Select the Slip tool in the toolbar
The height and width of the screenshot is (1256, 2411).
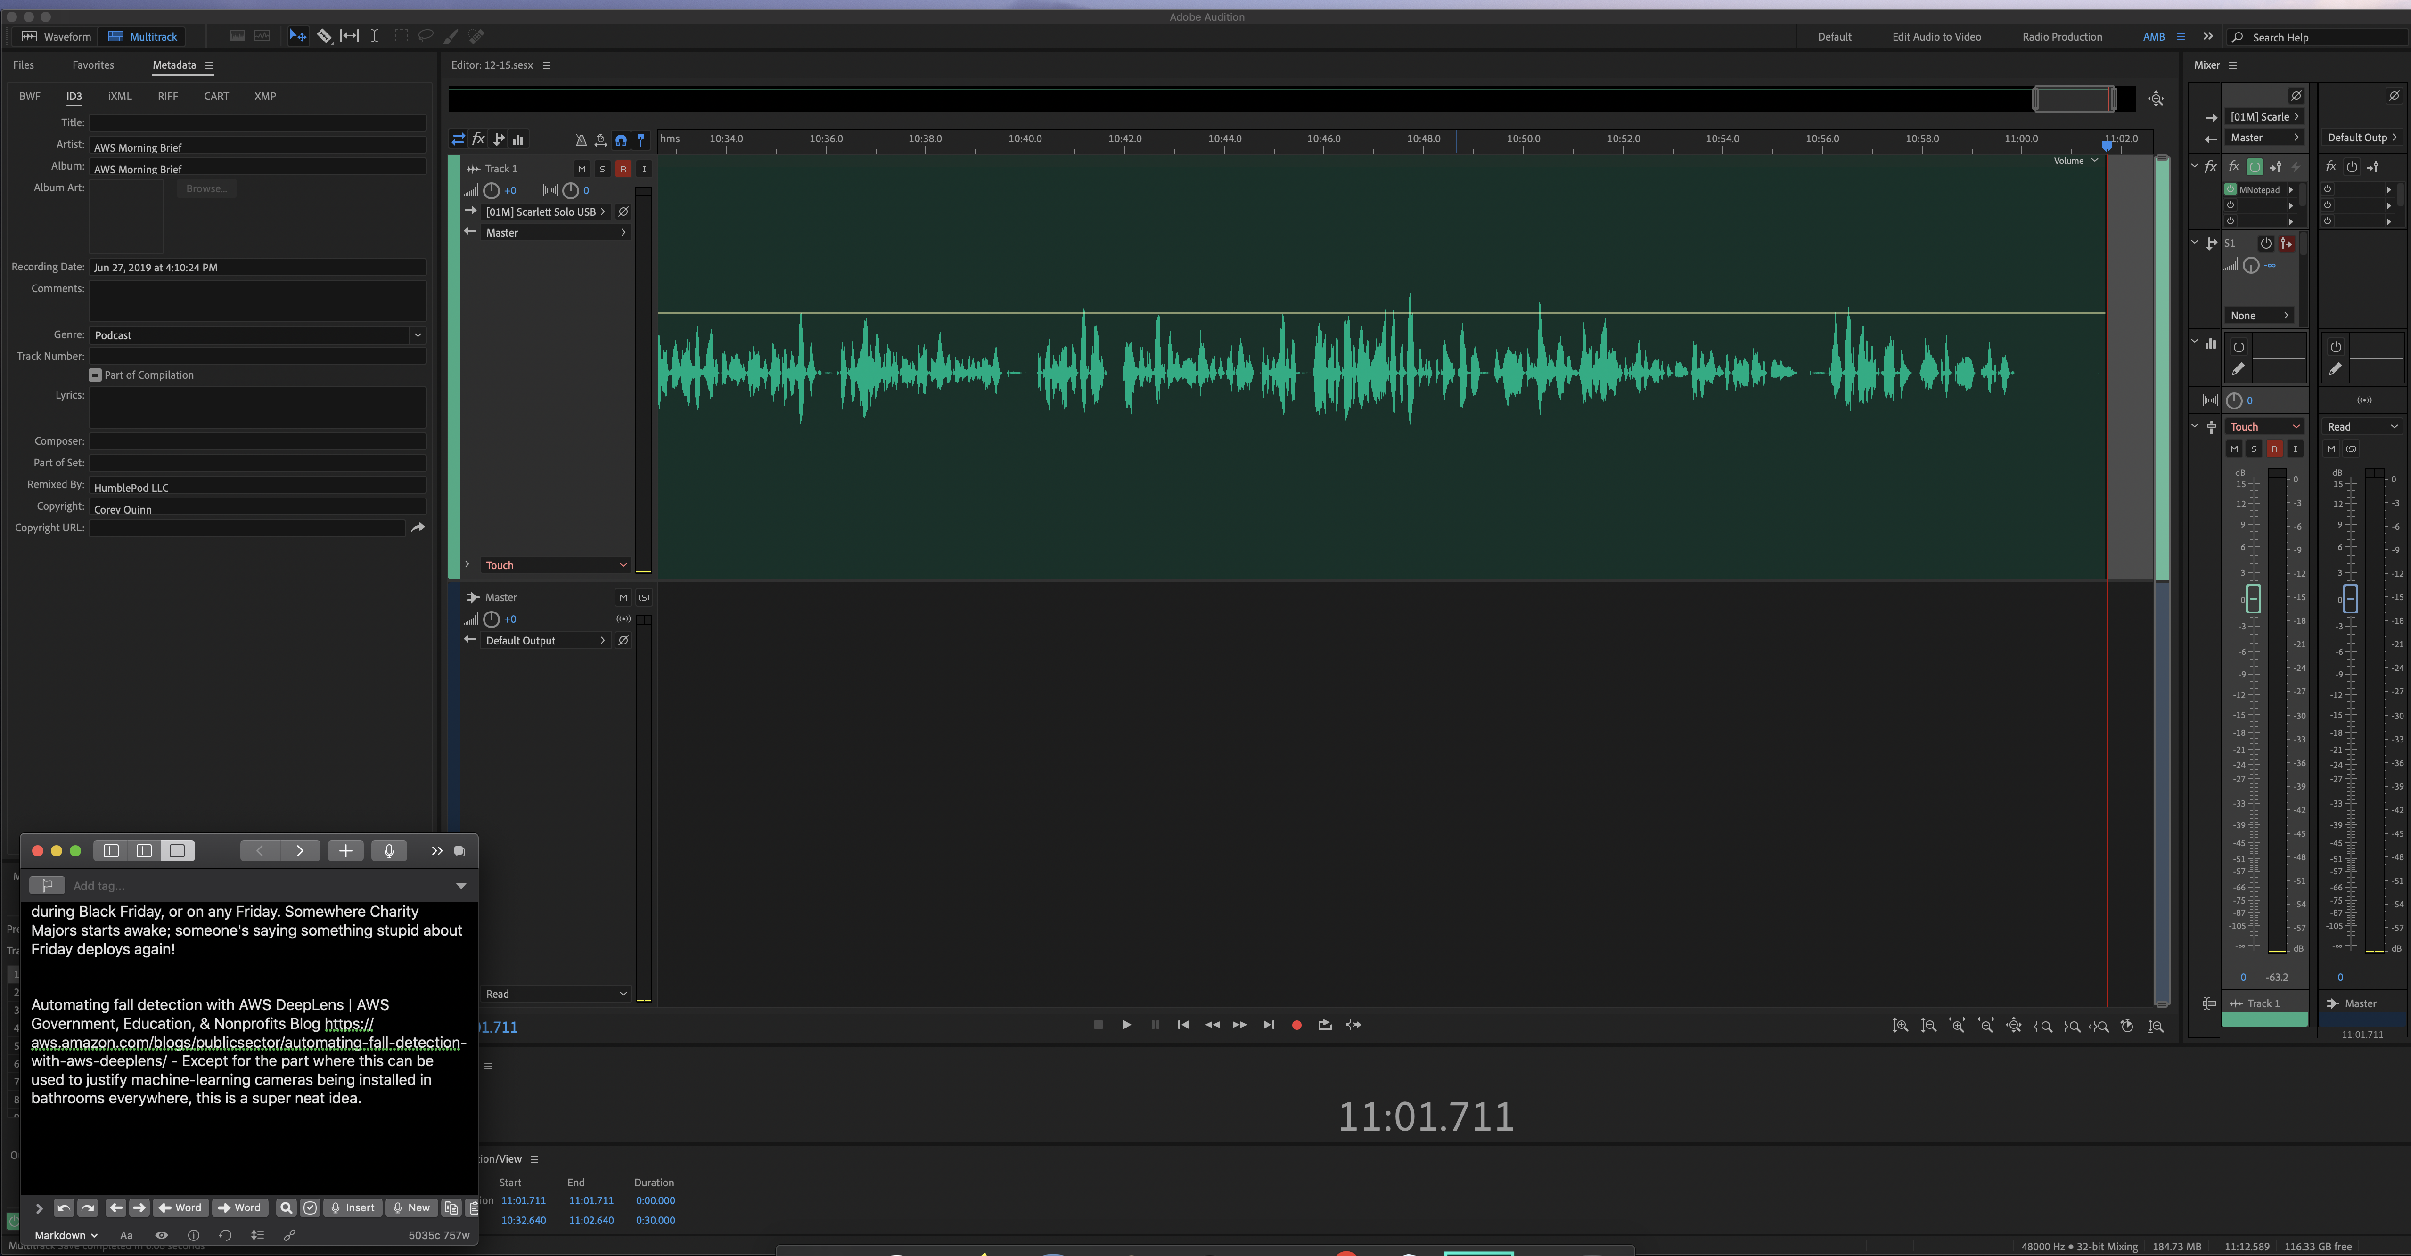point(349,36)
